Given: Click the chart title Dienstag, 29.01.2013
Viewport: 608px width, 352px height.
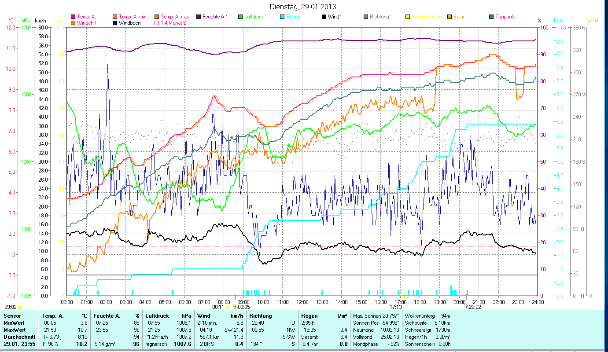Looking at the screenshot, I should [x=302, y=7].
